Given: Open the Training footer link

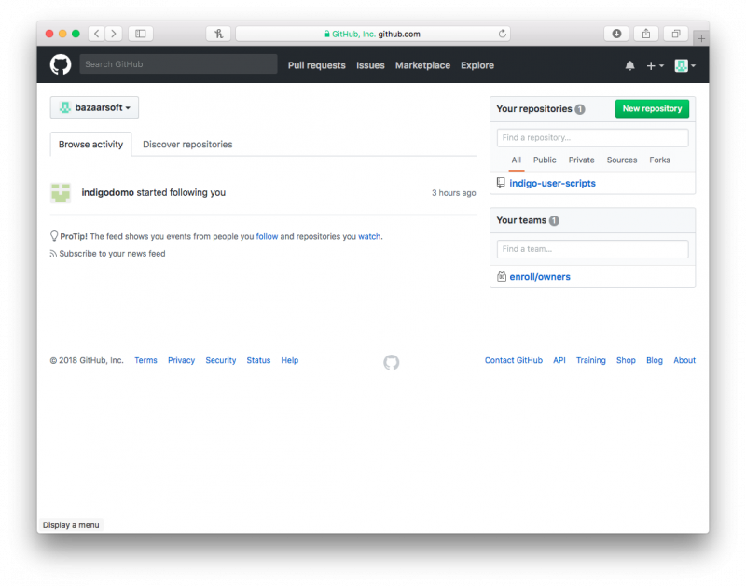Looking at the screenshot, I should coord(591,360).
